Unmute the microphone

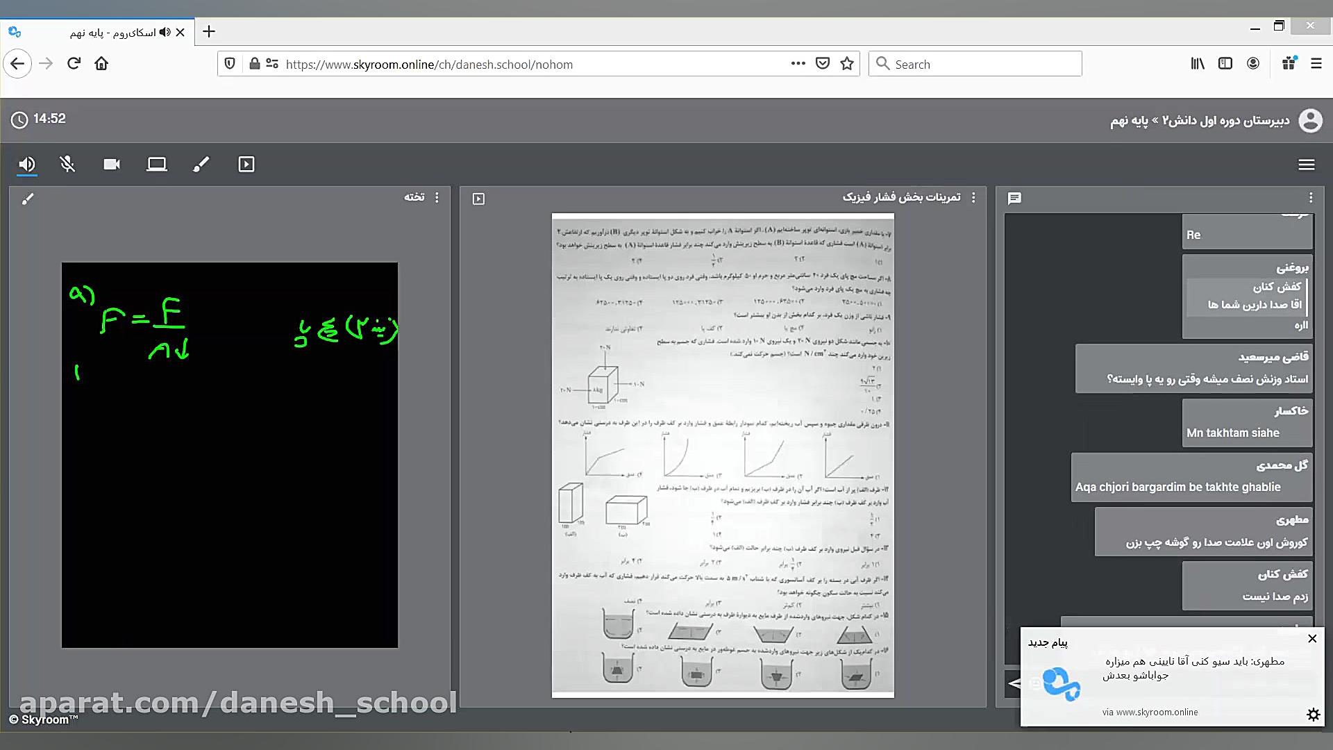(x=68, y=165)
